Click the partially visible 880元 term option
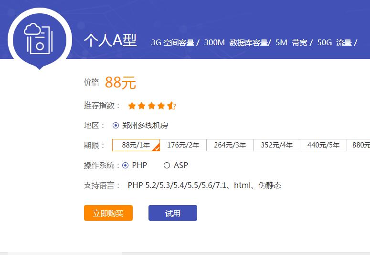Screen dimensions: 370x255 [360, 145]
